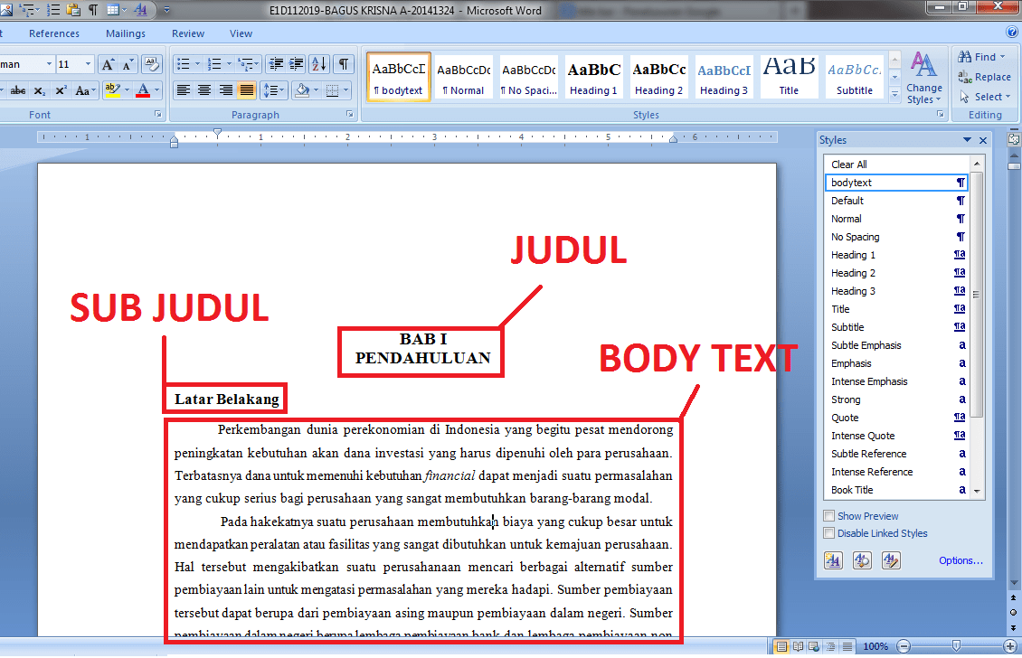Open the Font dialog launcher

[x=157, y=114]
